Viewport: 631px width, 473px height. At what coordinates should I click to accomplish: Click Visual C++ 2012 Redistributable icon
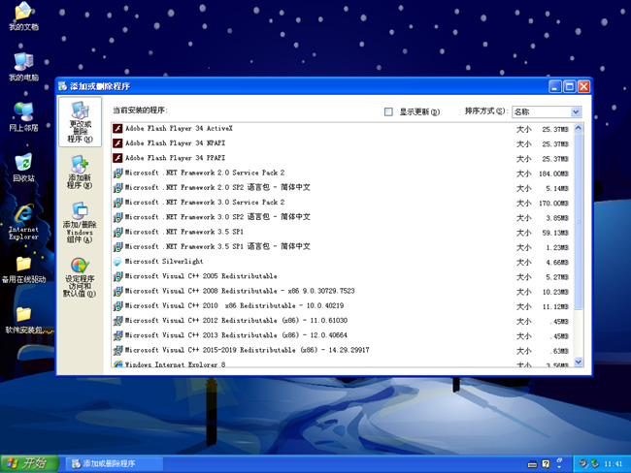tap(117, 321)
